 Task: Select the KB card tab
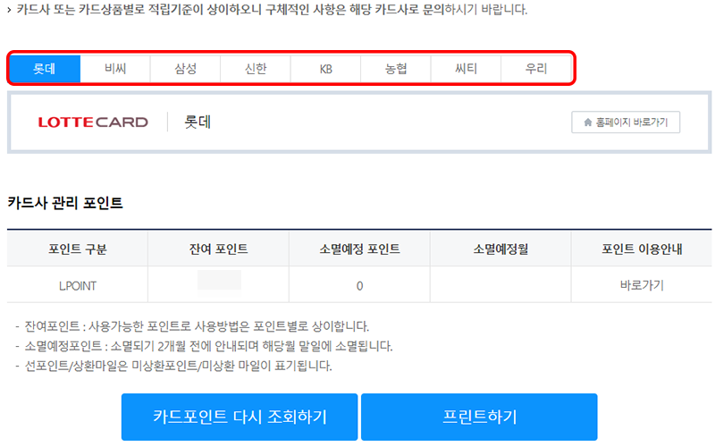click(326, 69)
